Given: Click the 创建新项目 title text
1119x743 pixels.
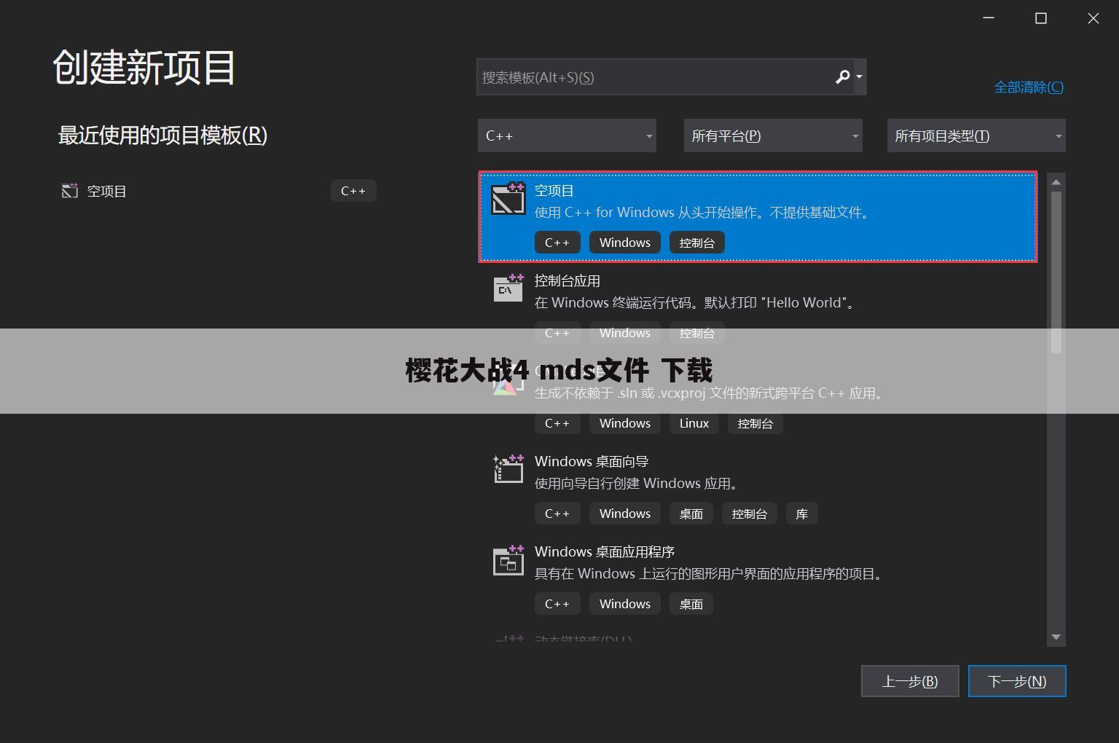Looking at the screenshot, I should 144,68.
